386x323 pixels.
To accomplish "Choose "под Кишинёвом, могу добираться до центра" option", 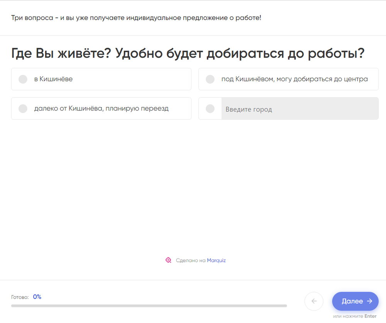I will pos(288,79).
